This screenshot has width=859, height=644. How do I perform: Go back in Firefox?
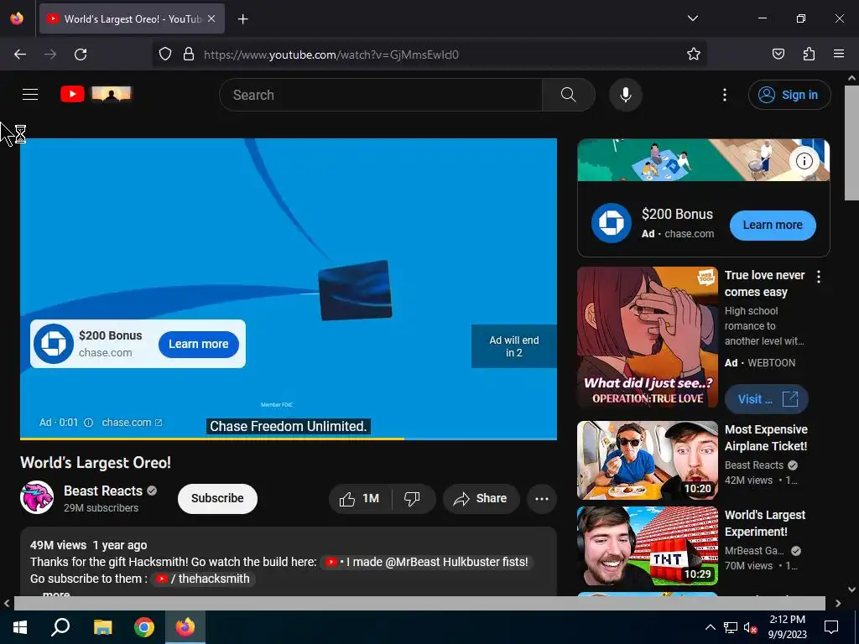tap(20, 55)
